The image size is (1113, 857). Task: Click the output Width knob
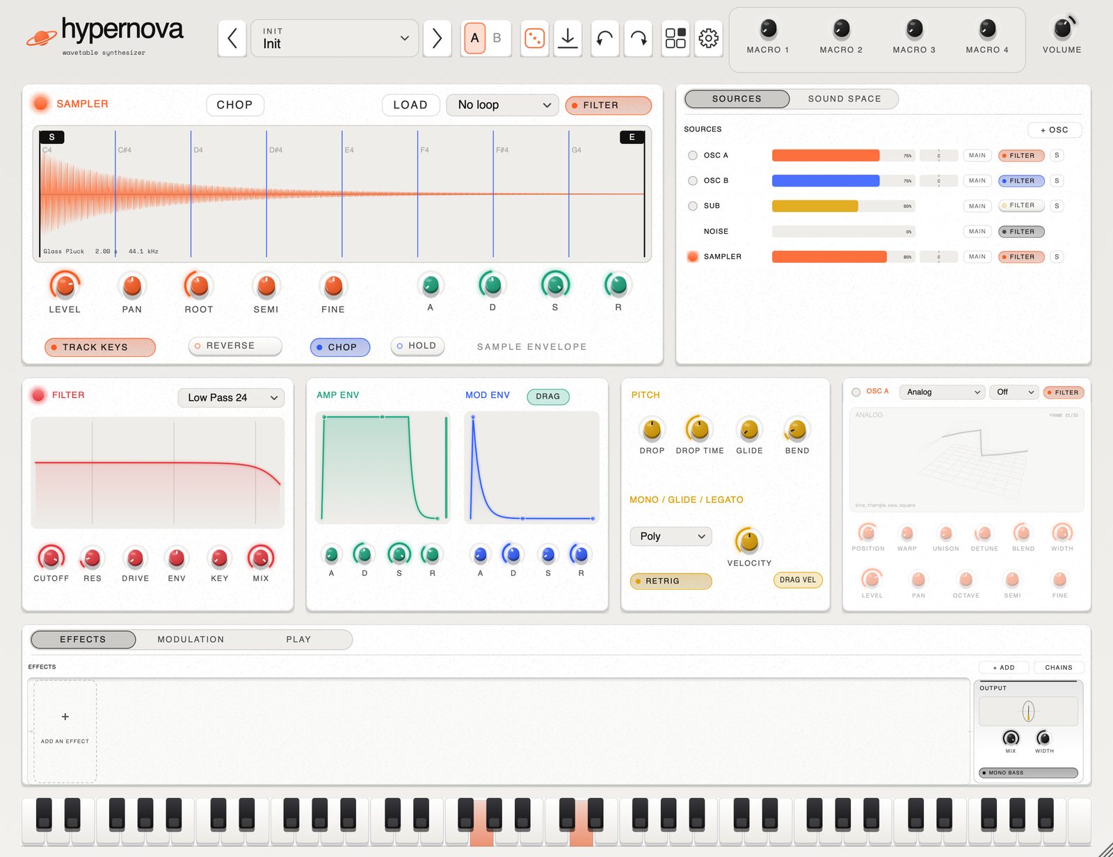1043,738
